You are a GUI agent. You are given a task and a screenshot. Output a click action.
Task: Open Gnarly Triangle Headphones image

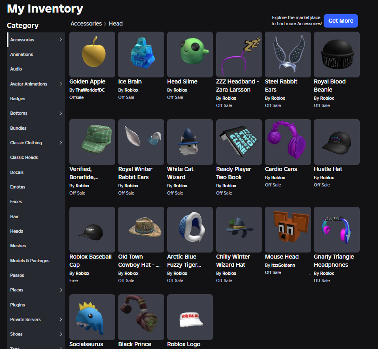point(337,229)
